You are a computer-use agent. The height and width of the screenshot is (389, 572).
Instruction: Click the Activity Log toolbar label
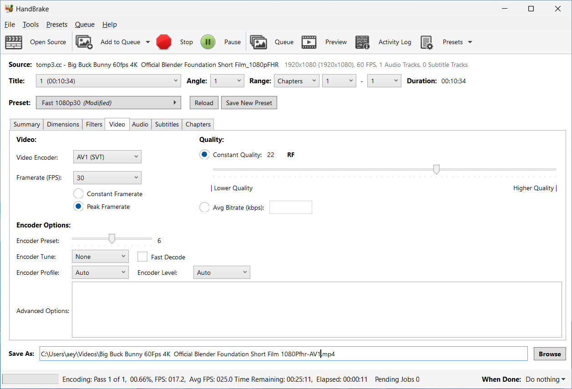pyautogui.click(x=395, y=42)
